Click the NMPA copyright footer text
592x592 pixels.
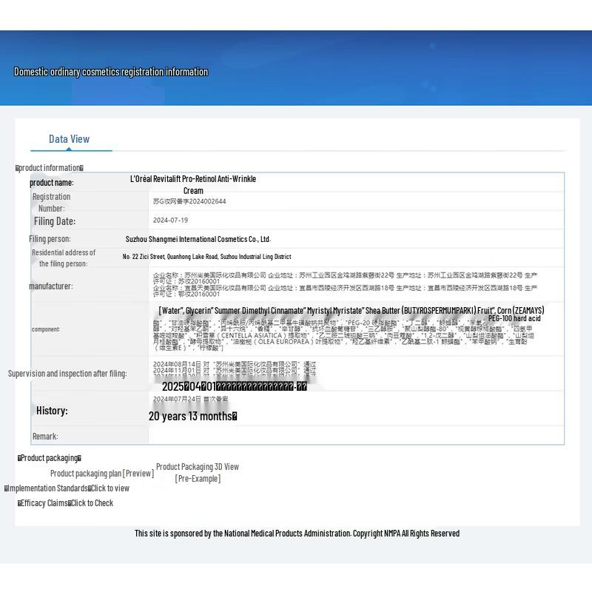pyautogui.click(x=297, y=533)
